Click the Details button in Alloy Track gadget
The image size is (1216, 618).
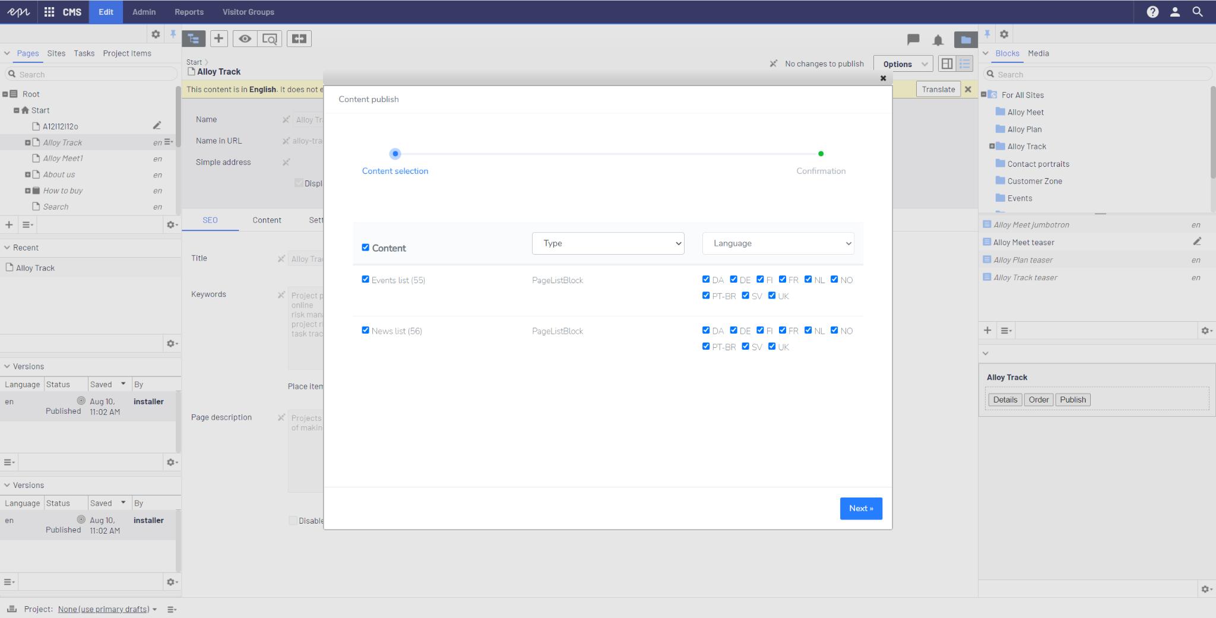click(x=1005, y=400)
